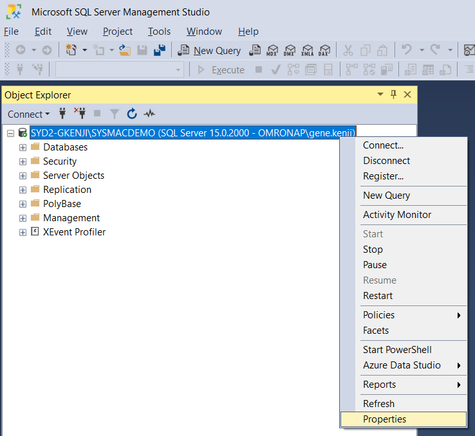Expand the Security folder node
Image resolution: width=475 pixels, height=436 pixels.
click(23, 161)
